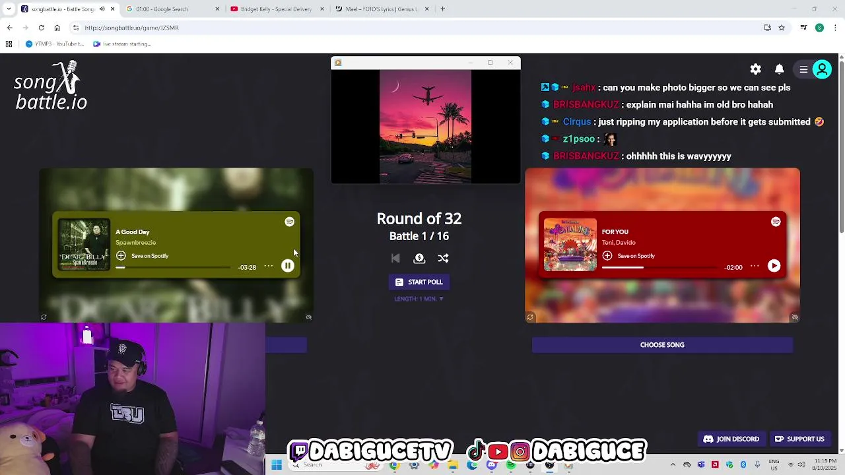Click Save on Spotify text for A Good Day
The height and width of the screenshot is (475, 845).
click(x=150, y=256)
